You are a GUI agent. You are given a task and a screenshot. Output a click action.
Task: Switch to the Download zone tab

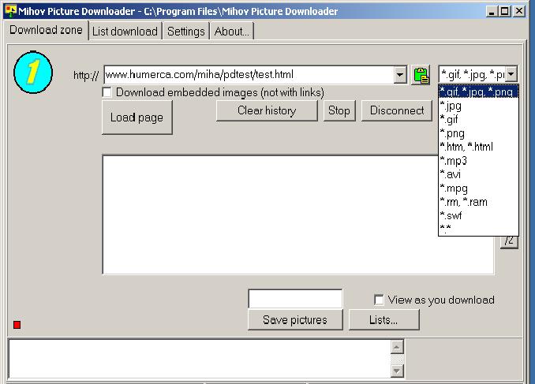click(x=46, y=30)
